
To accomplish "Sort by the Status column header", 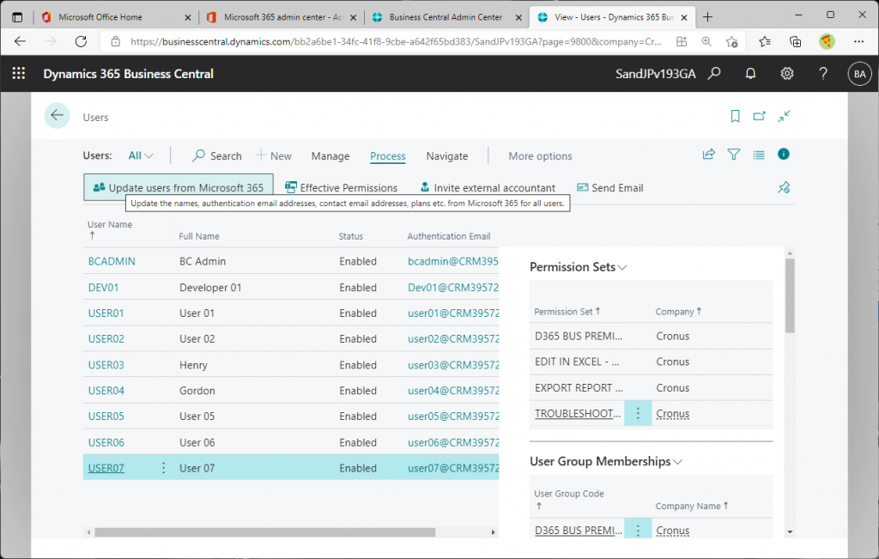I will (351, 236).
